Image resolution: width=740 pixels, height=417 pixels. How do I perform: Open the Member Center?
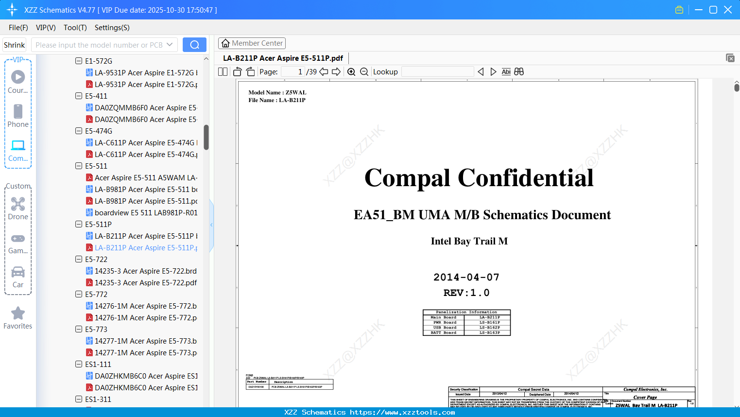point(252,43)
